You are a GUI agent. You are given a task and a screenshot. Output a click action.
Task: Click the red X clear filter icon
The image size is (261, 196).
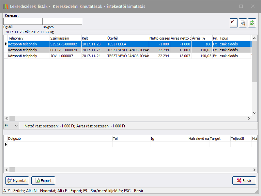234,23
